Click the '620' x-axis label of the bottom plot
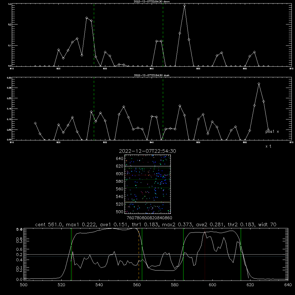Image resolution: width=295 pixels, height=295 pixels. pyautogui.click(x=250, y=285)
